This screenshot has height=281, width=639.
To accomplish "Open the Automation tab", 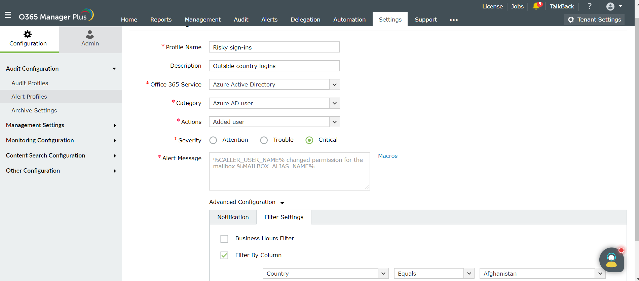I will pos(349,20).
